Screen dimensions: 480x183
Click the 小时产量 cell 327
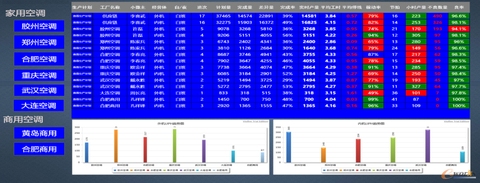point(416,86)
